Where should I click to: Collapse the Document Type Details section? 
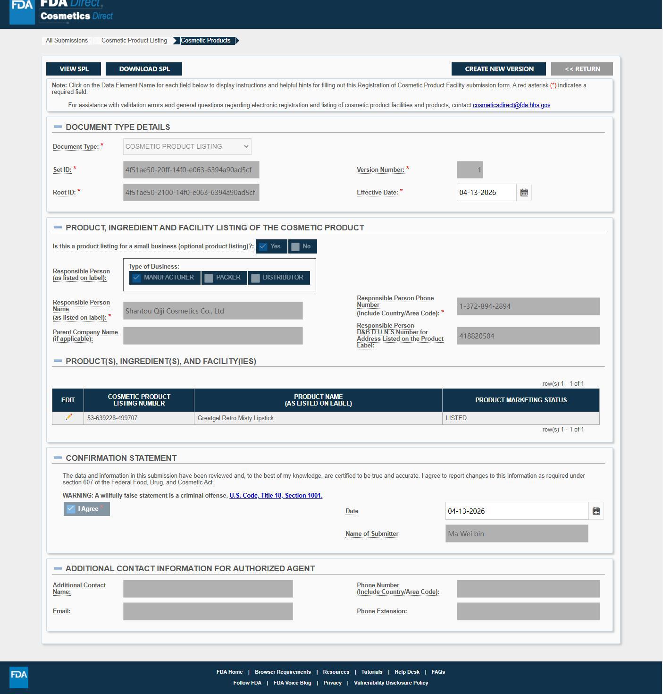pos(58,127)
